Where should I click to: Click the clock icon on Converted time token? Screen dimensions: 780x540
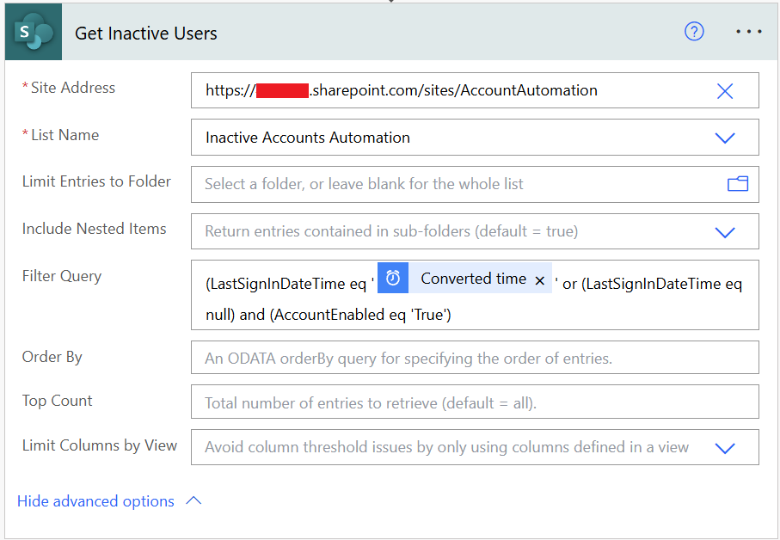pyautogui.click(x=393, y=279)
